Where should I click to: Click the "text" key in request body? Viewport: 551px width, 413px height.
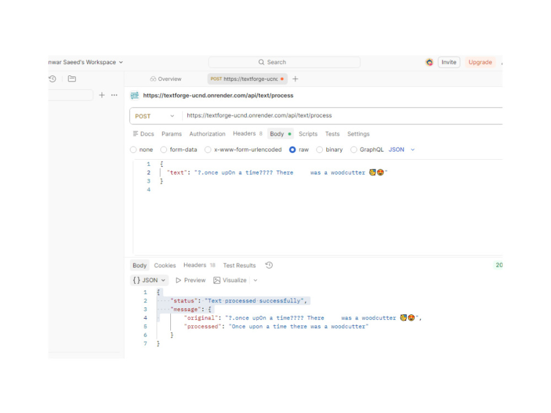tap(177, 173)
